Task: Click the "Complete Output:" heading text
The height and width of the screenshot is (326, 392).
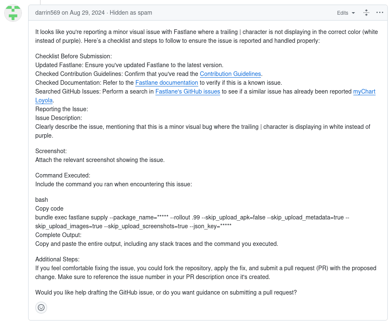Action: click(x=58, y=235)
